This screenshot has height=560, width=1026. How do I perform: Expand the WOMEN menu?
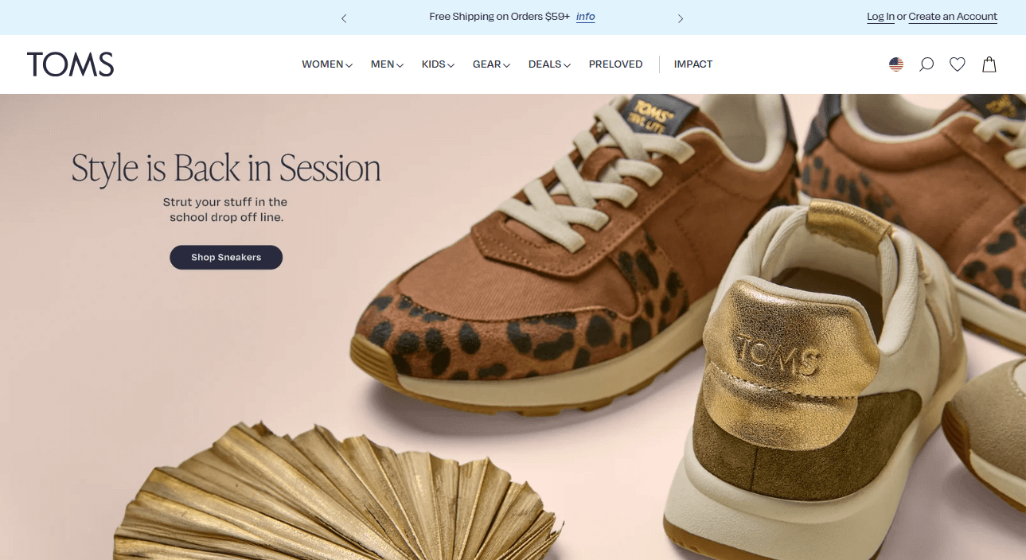pyautogui.click(x=327, y=64)
